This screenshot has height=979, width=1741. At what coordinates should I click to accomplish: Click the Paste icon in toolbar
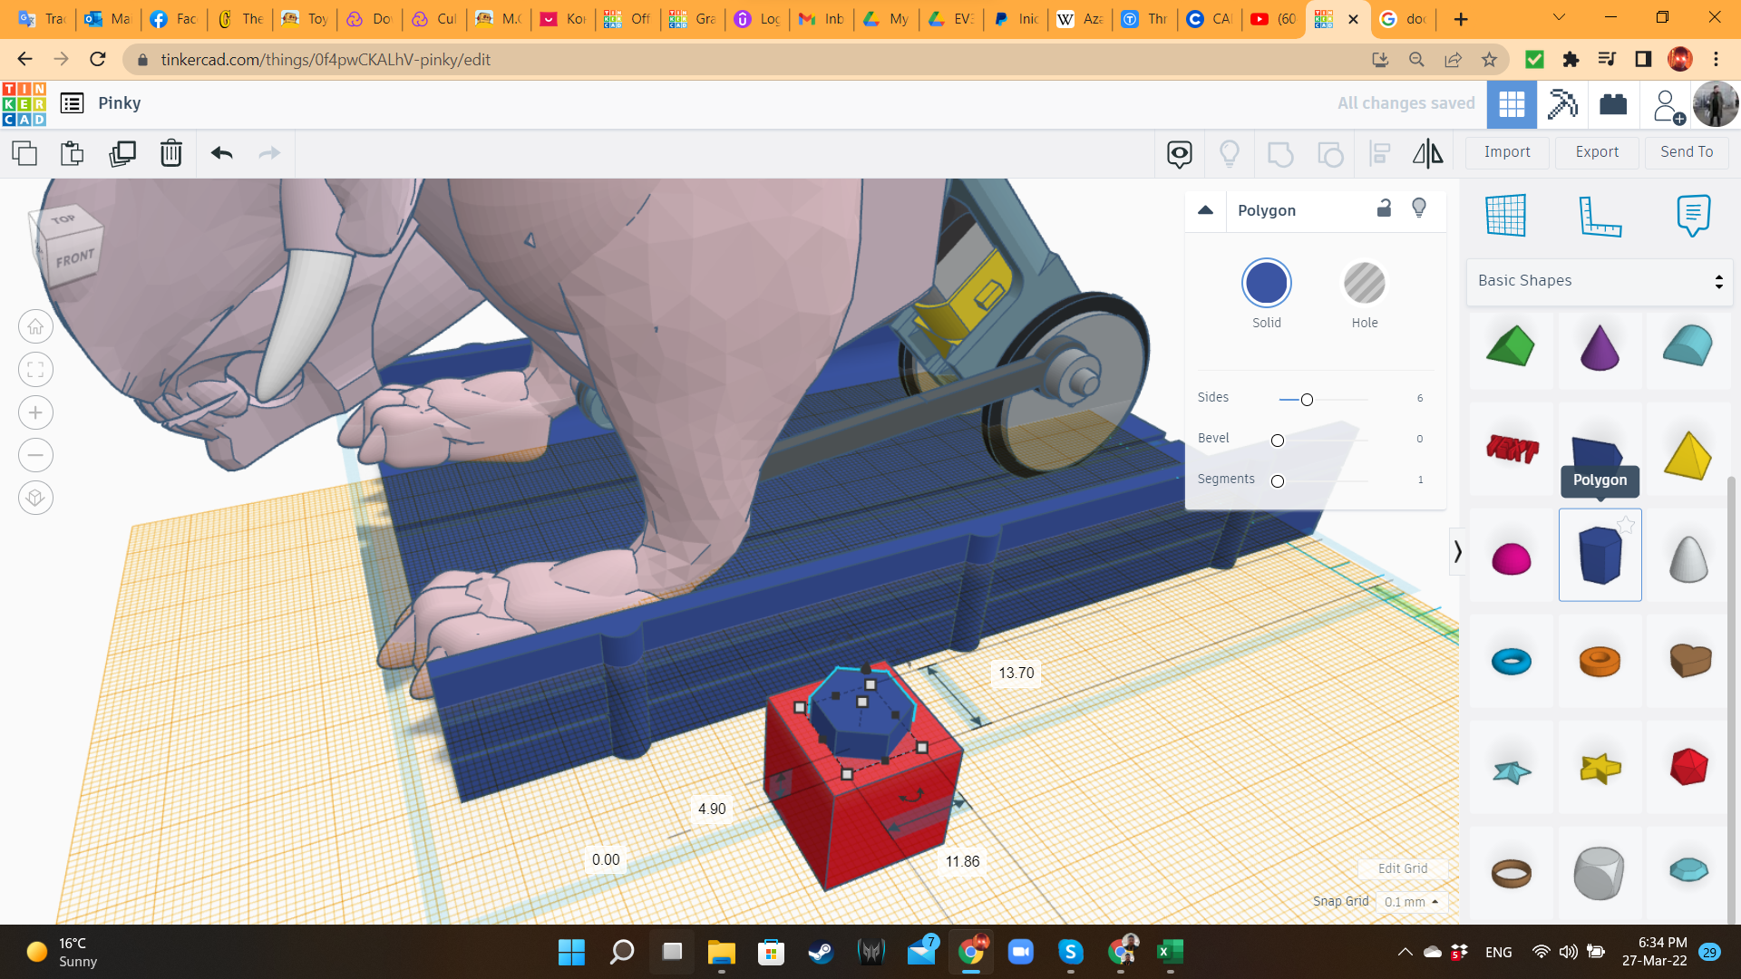click(x=73, y=153)
